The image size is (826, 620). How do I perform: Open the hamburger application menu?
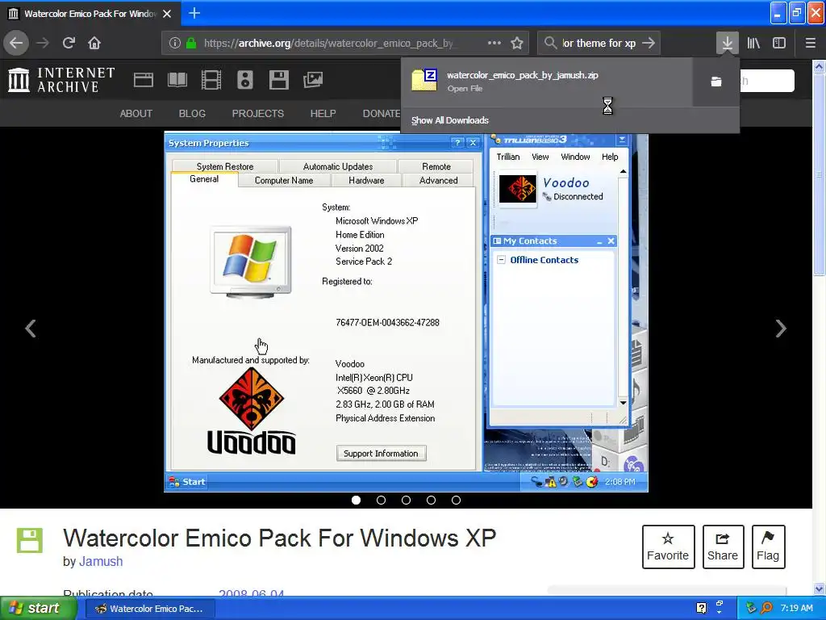(x=810, y=44)
